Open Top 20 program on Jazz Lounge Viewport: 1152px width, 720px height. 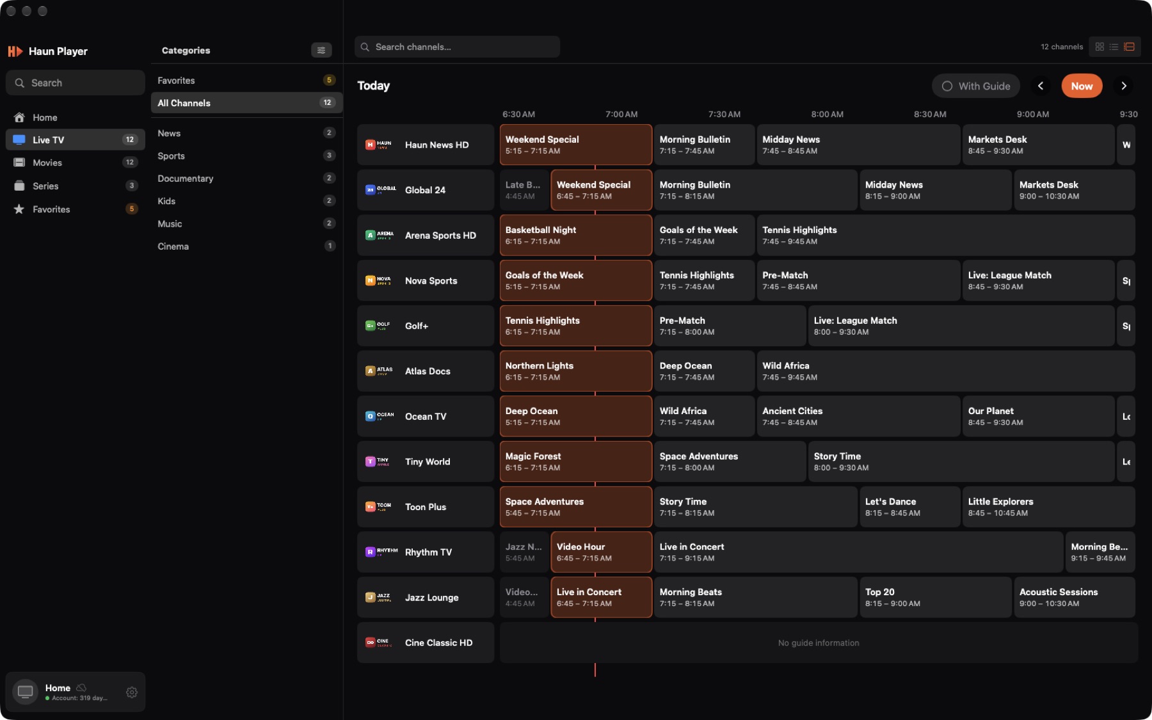click(935, 598)
